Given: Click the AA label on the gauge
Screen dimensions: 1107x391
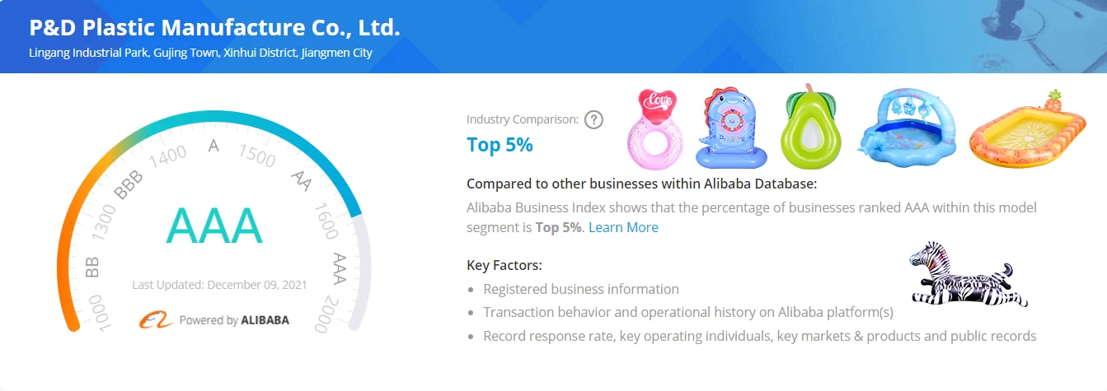Looking at the screenshot, I should pyautogui.click(x=301, y=181).
